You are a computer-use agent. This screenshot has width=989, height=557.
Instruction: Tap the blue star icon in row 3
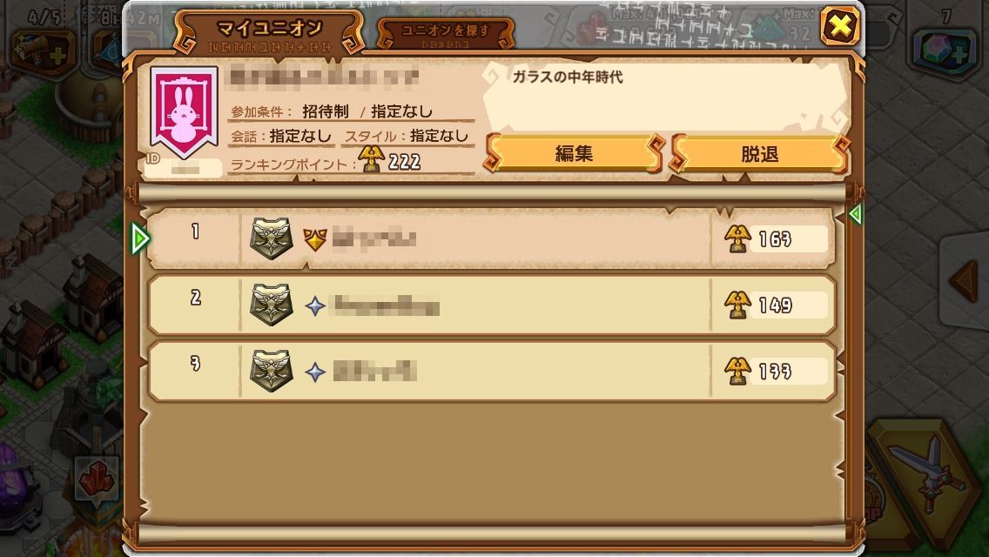[x=315, y=372]
